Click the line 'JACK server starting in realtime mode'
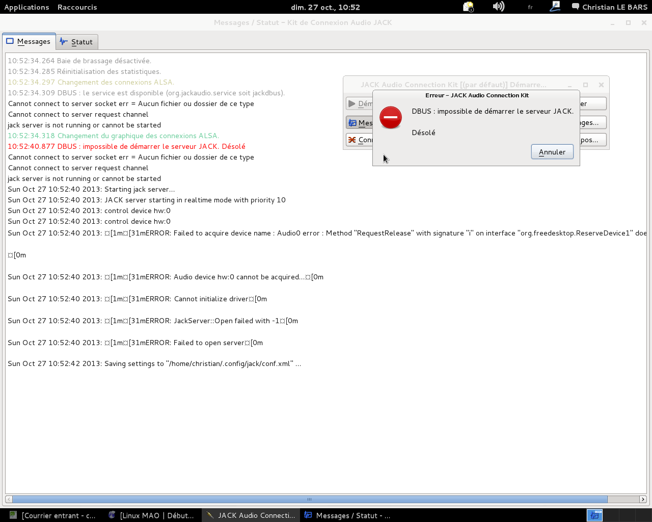 (x=147, y=200)
